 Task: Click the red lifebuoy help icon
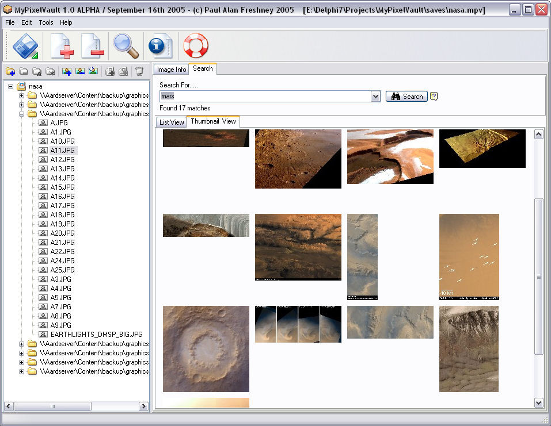196,46
